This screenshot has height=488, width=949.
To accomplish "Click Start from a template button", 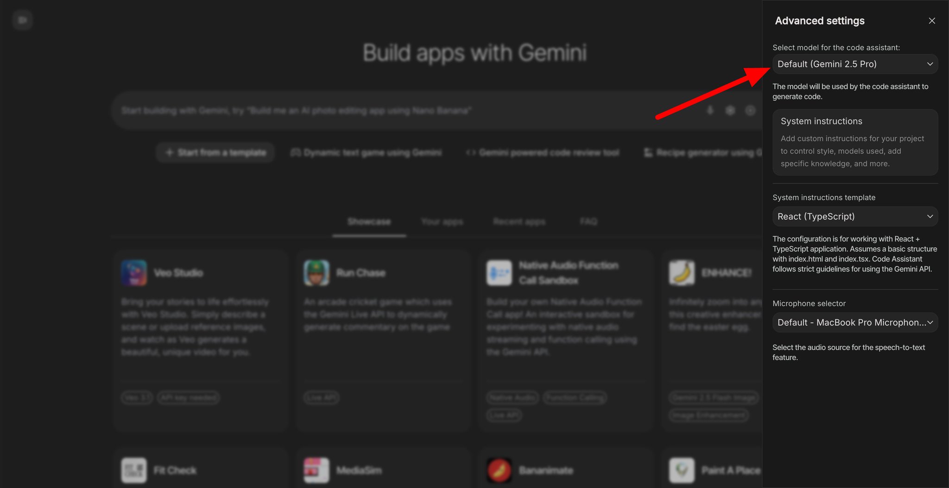I will [215, 152].
